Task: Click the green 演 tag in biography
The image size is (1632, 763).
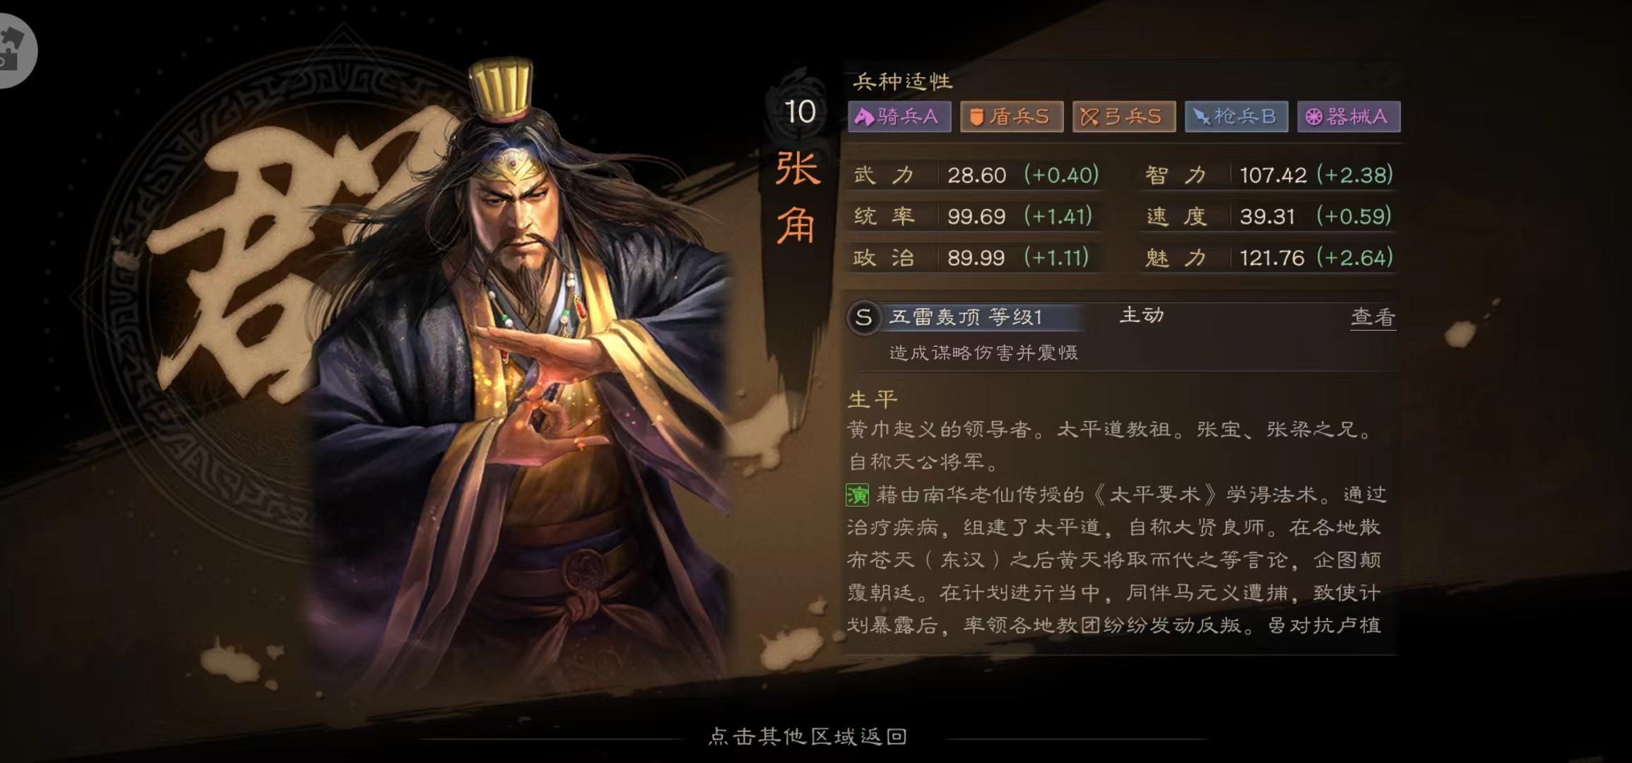Action: coord(857,495)
